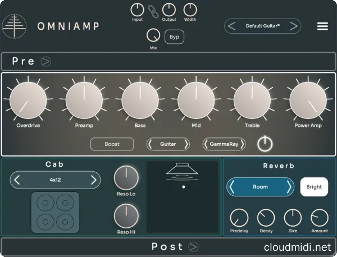Toggle the Bright reverb button
337x257 pixels.
[314, 187]
